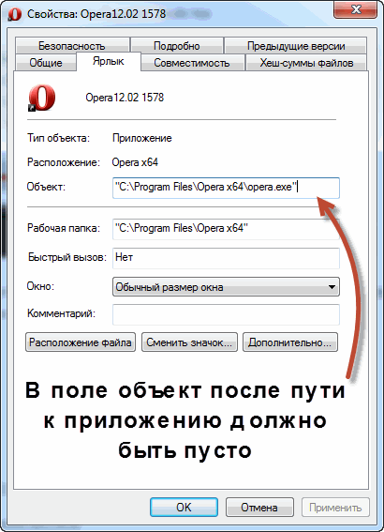
Task: Open the Совместимость tab
Action: pos(192,63)
